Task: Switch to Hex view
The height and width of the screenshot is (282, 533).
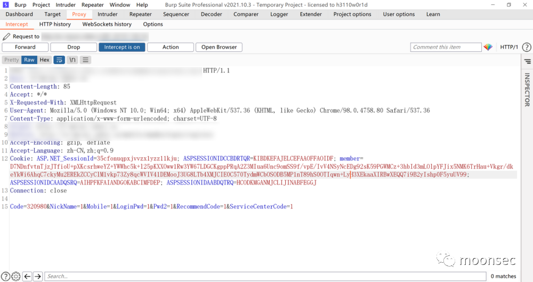Action: click(45, 60)
